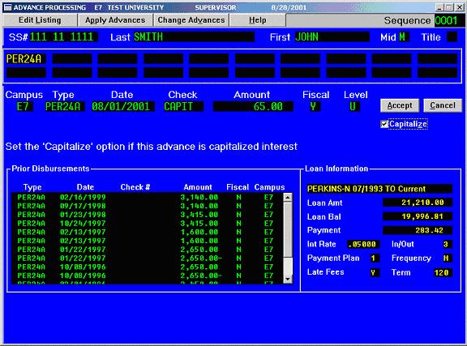Click the Campus field E7
This screenshot has height=346, width=467.
pyautogui.click(x=24, y=106)
